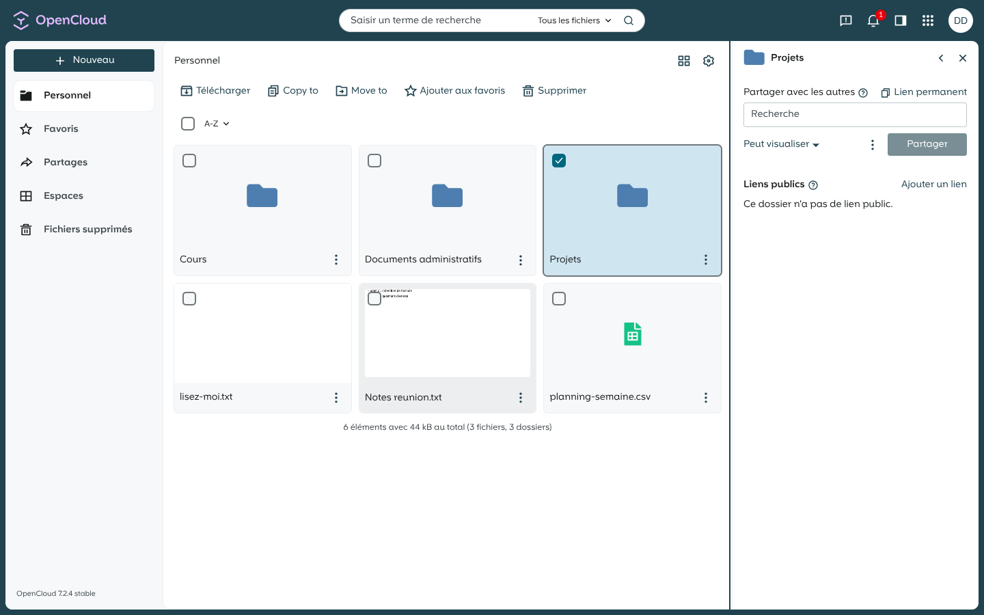Check the Documents administratifs checkbox
Screen dimensions: 984x615
tap(374, 161)
